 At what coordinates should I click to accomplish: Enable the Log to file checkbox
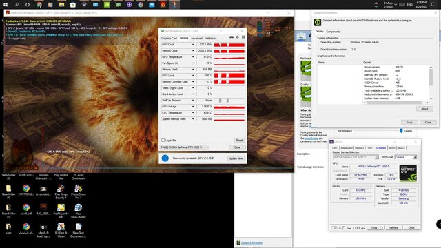(x=163, y=140)
